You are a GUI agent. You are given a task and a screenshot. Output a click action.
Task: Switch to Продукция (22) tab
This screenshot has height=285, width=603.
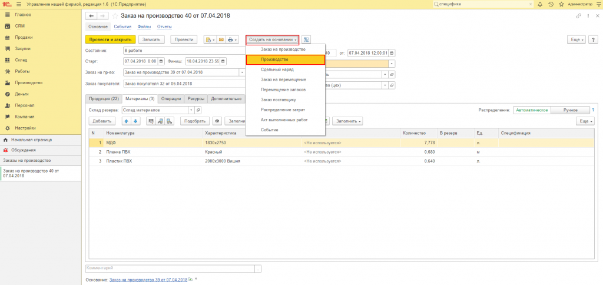104,98
